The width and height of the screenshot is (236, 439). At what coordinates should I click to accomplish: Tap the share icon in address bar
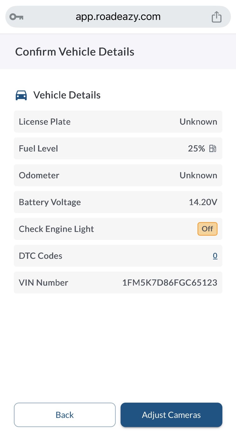(216, 17)
